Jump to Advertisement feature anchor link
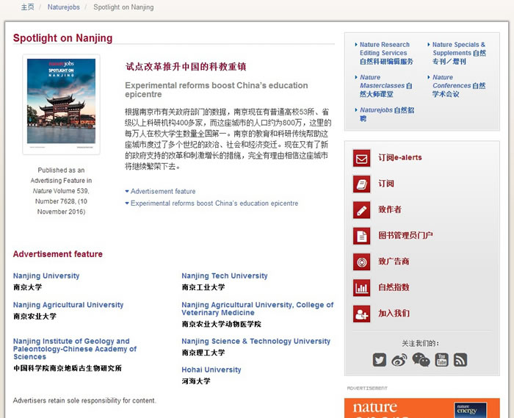This screenshot has width=514, height=418. [163, 192]
